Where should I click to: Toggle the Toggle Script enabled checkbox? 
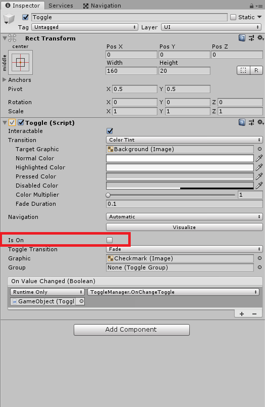click(21, 122)
